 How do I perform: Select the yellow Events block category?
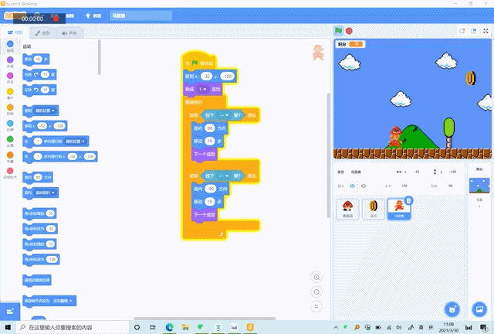[x=10, y=93]
